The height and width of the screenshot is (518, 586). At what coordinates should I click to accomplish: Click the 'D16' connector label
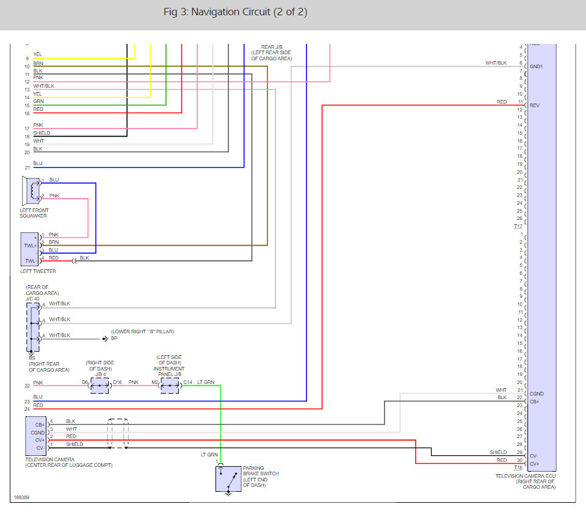tap(117, 382)
